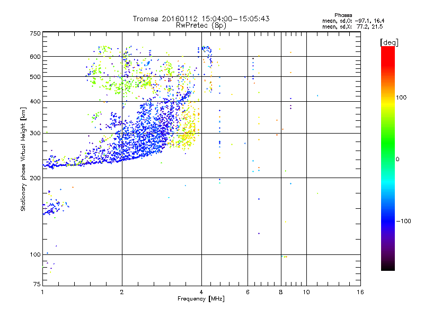The height and width of the screenshot is (318, 424).
Task: Click the plot title 'Tromsø 20160112 15:04:00-15:05:43'
Action: click(x=201, y=19)
